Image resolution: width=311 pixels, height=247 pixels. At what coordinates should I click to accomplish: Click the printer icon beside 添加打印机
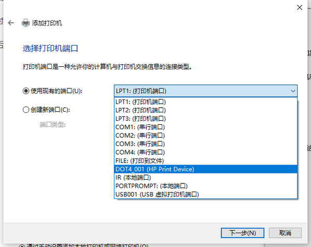coord(25,23)
